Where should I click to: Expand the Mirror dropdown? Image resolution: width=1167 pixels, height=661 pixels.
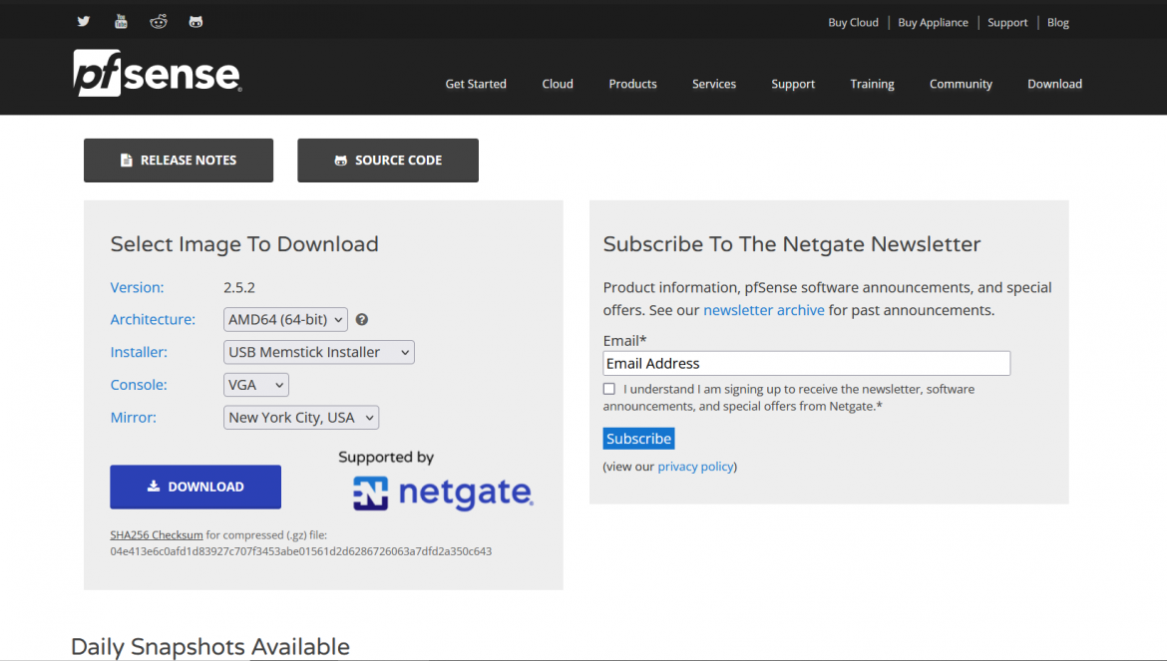[x=300, y=417]
